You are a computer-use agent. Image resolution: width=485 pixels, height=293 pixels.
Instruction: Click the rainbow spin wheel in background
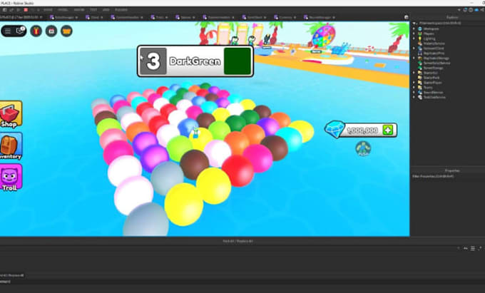pos(323,36)
